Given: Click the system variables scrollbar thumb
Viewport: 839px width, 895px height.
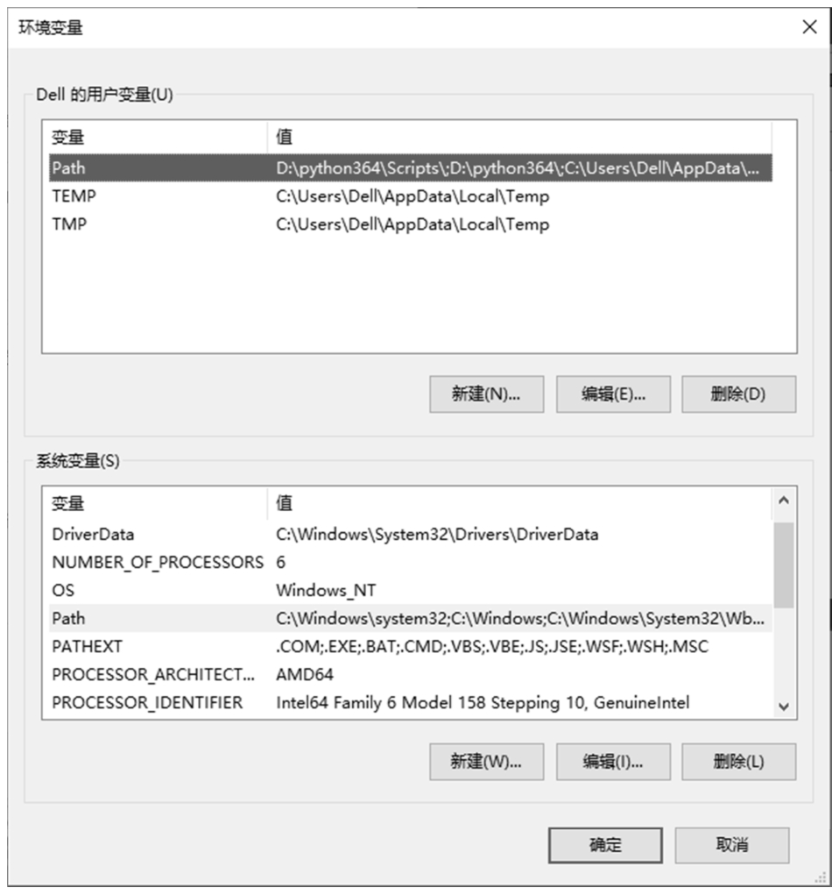Looking at the screenshot, I should (784, 565).
